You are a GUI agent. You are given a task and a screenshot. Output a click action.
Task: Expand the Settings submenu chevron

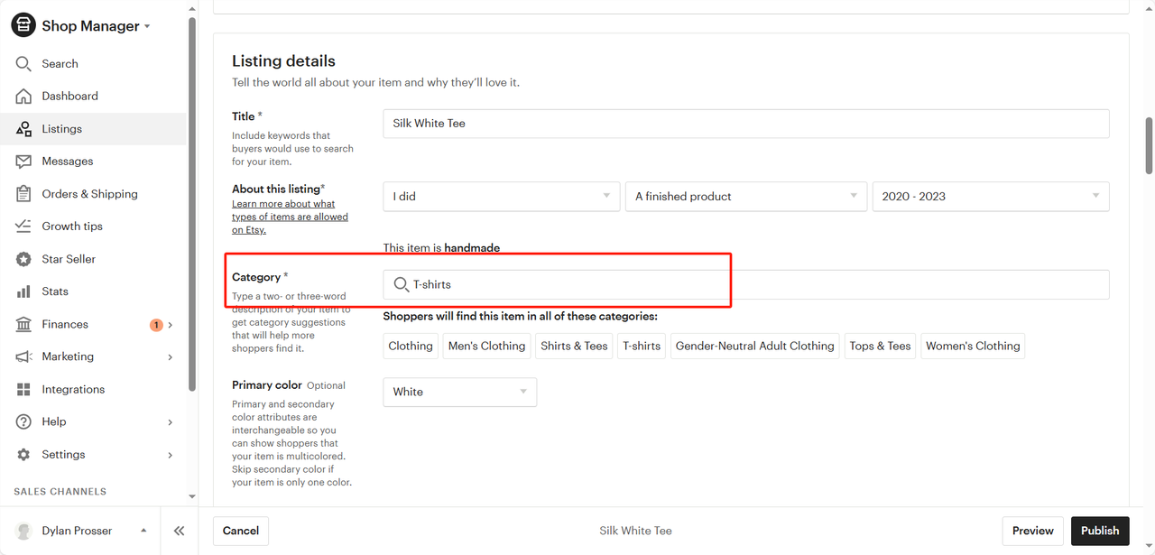(171, 455)
